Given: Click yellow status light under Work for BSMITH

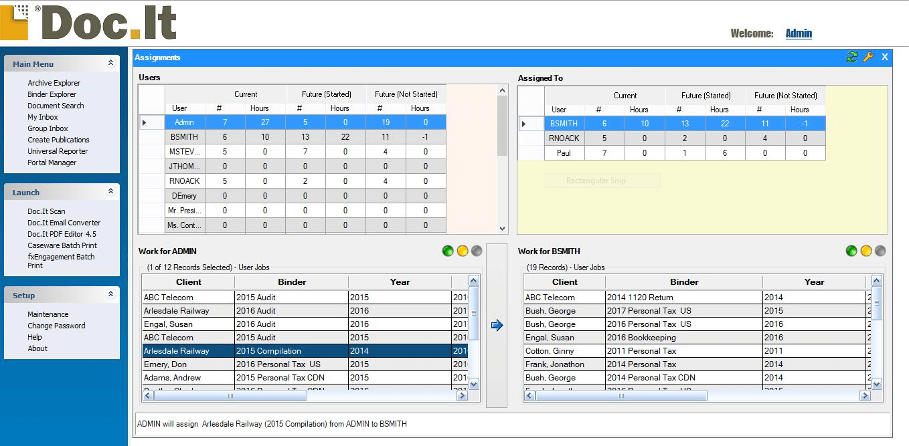Looking at the screenshot, I should (866, 251).
